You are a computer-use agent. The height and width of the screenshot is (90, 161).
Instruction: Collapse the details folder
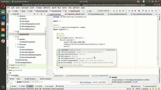pos(16,39)
